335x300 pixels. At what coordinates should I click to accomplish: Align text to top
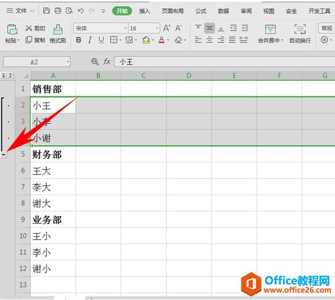[x=198, y=28]
